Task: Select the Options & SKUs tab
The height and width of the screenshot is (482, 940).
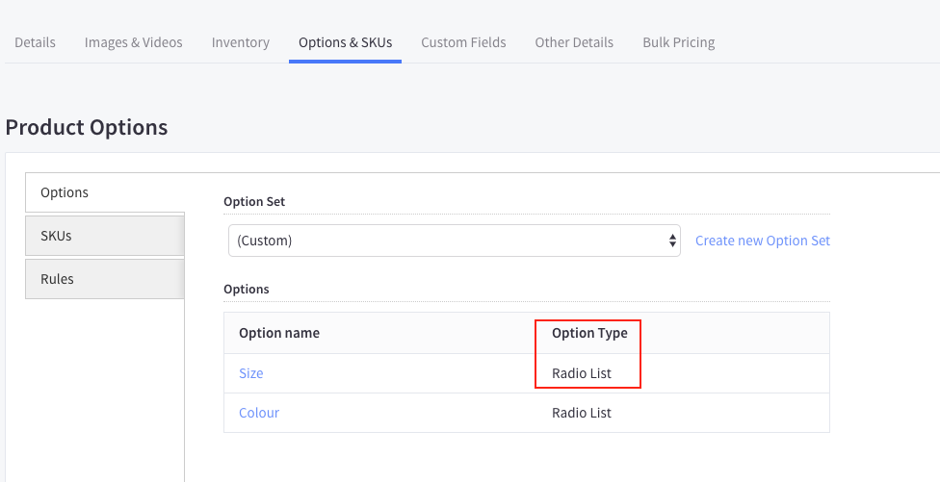Action: point(345,42)
